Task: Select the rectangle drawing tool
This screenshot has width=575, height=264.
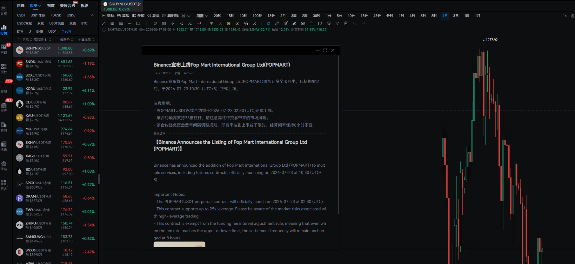Action: click(138, 24)
